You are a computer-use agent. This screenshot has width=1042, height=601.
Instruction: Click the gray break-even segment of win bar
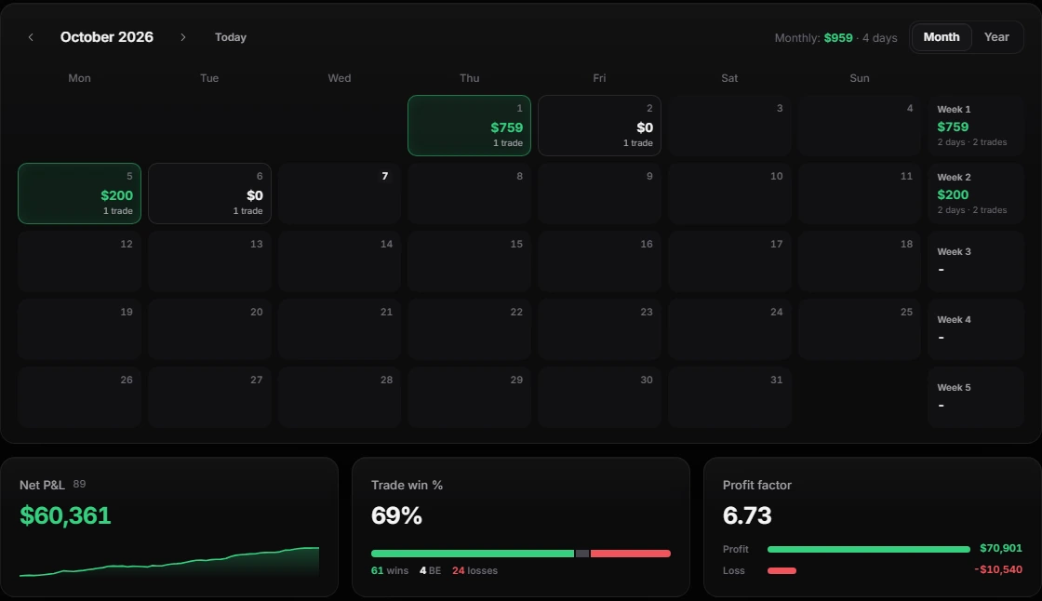[582, 554]
